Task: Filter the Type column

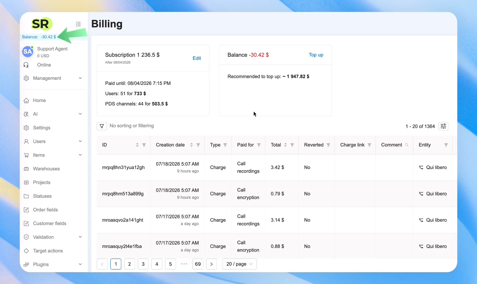Action: click(x=225, y=145)
